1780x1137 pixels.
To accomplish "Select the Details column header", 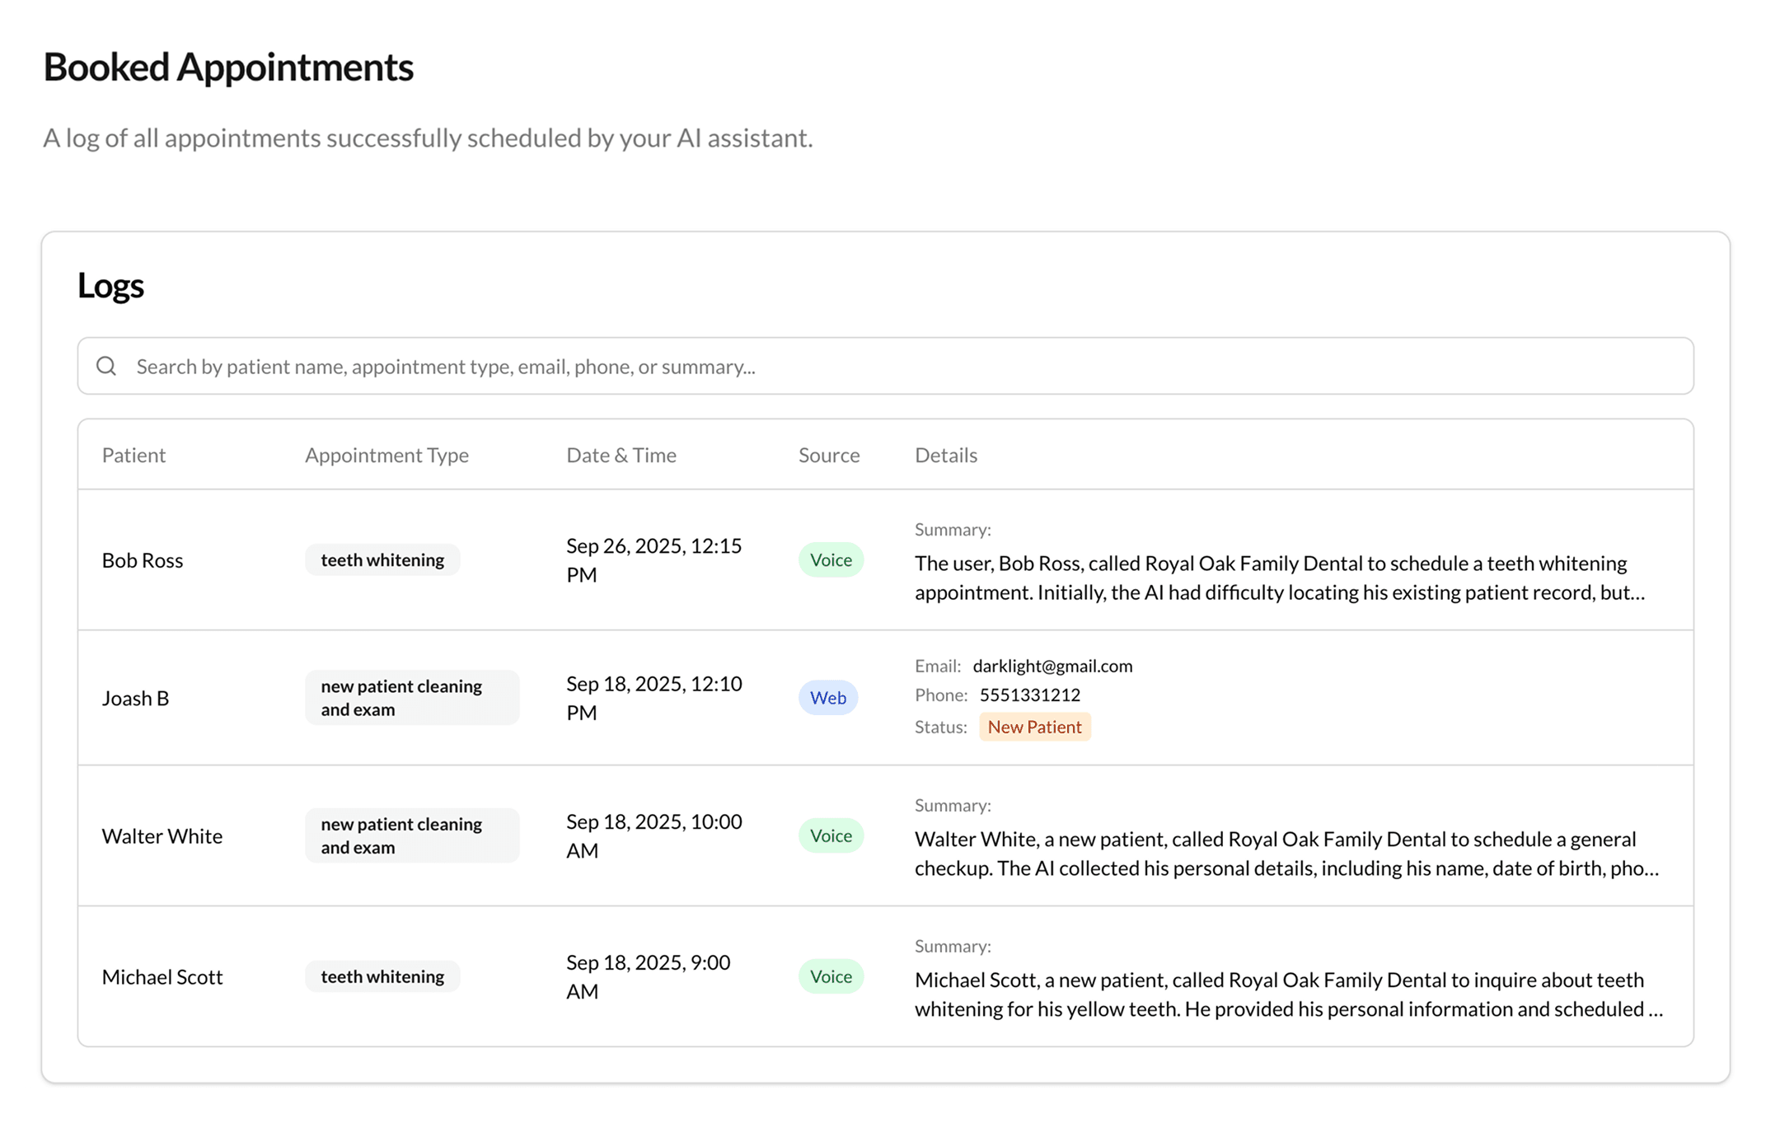I will pos(946,455).
